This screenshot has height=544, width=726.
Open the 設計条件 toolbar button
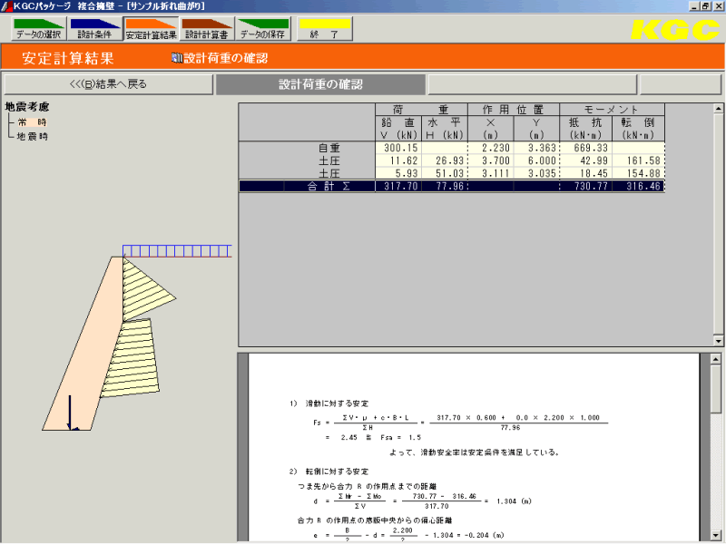[94, 30]
